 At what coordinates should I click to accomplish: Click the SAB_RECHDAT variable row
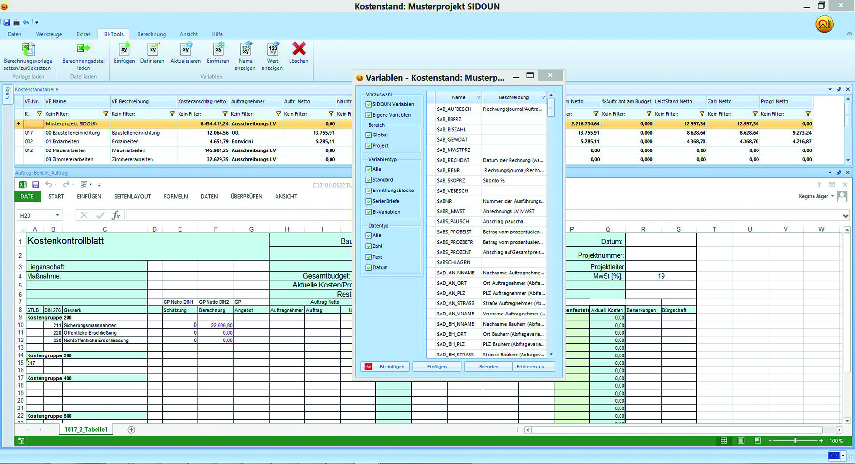coord(487,160)
